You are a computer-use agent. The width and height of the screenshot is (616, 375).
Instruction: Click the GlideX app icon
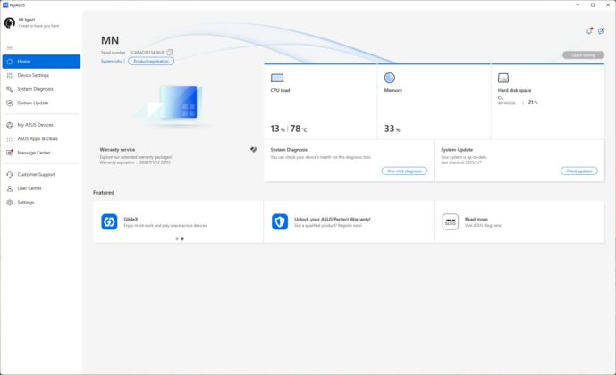(x=109, y=222)
